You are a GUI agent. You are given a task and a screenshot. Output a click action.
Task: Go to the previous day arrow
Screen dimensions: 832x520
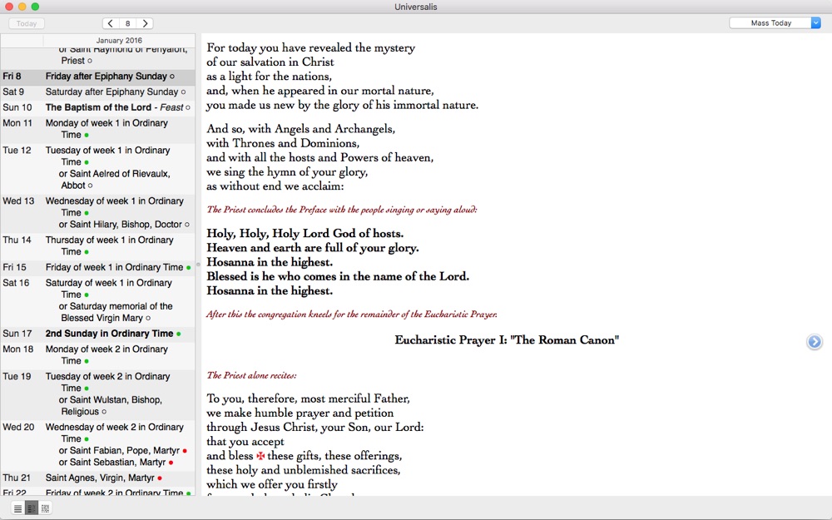tap(111, 23)
